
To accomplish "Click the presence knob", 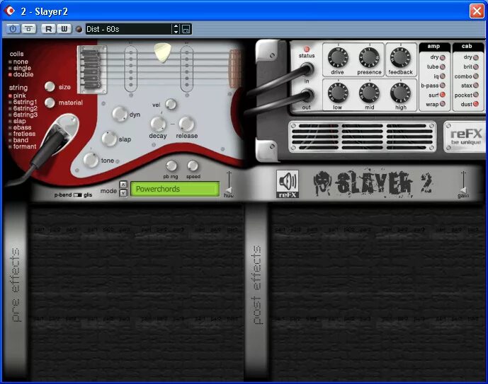I will click(369, 58).
